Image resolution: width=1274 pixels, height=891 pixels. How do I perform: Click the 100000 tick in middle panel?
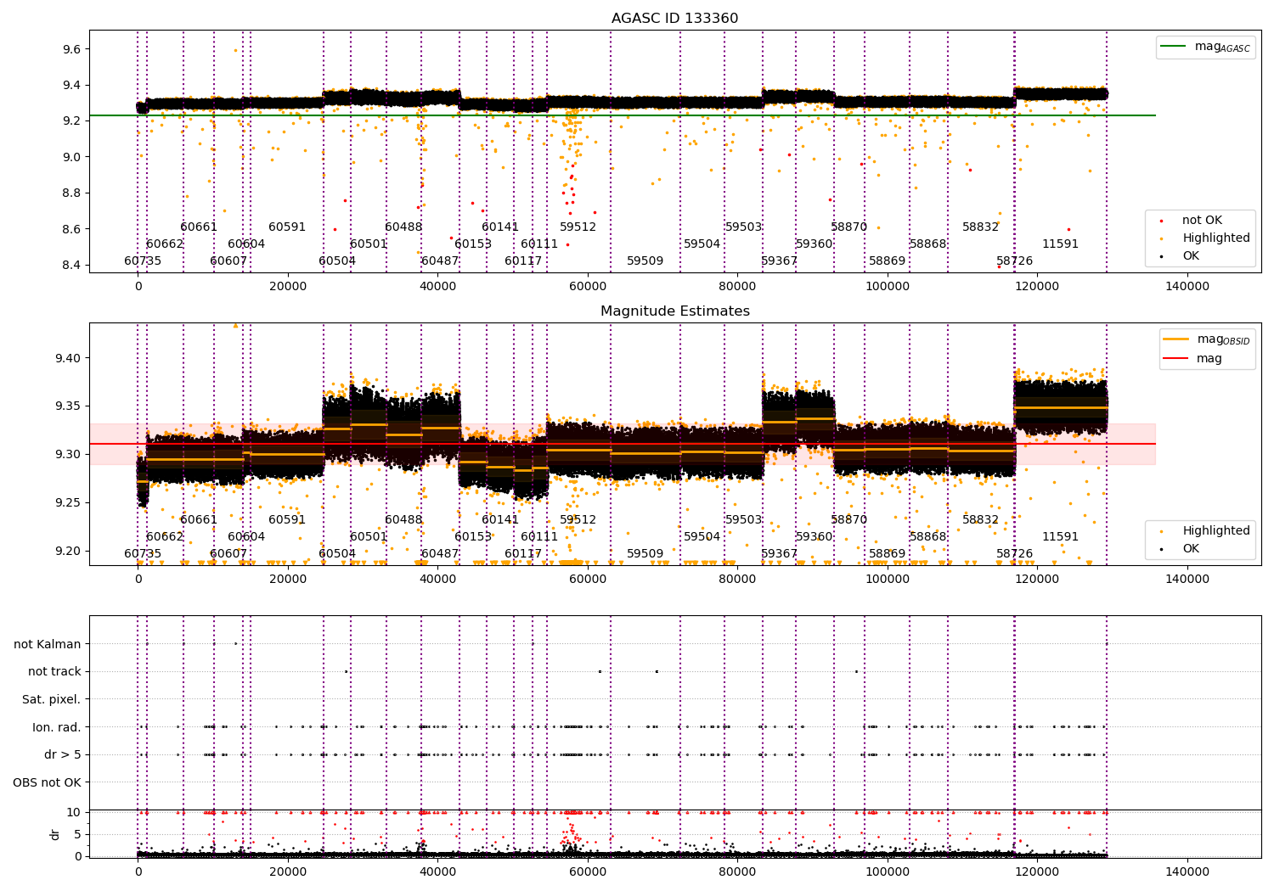point(887,579)
